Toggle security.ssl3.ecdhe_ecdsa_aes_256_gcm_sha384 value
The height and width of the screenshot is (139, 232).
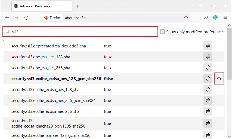tap(208, 100)
